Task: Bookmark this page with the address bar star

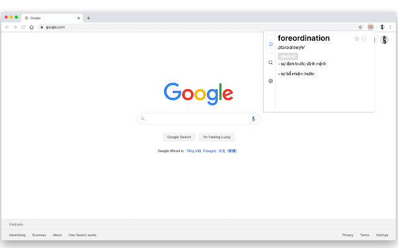Action: [360, 27]
